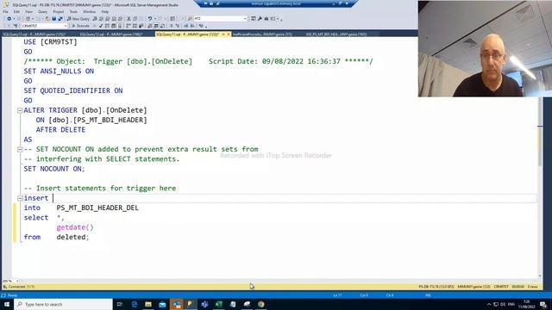
Task: Switch to the second SQLQuery tab
Action: [111, 34]
